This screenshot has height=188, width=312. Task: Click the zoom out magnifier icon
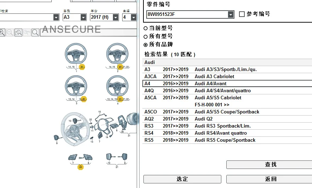10,33
